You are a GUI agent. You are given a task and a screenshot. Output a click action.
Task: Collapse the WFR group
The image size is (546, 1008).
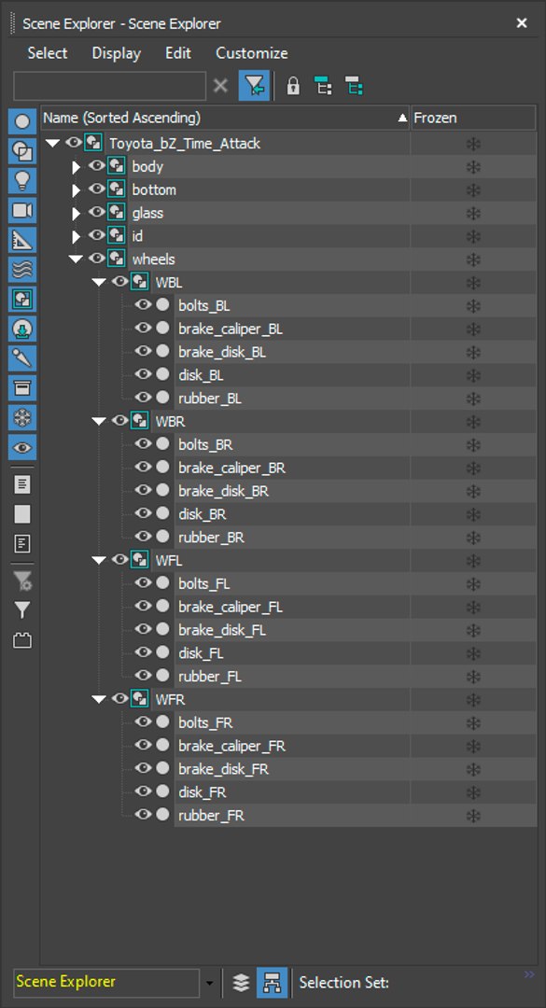[99, 699]
